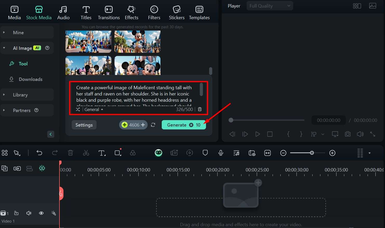Clear the prompt with trash icon
Viewport: 385px width, 228px height.
(200, 109)
